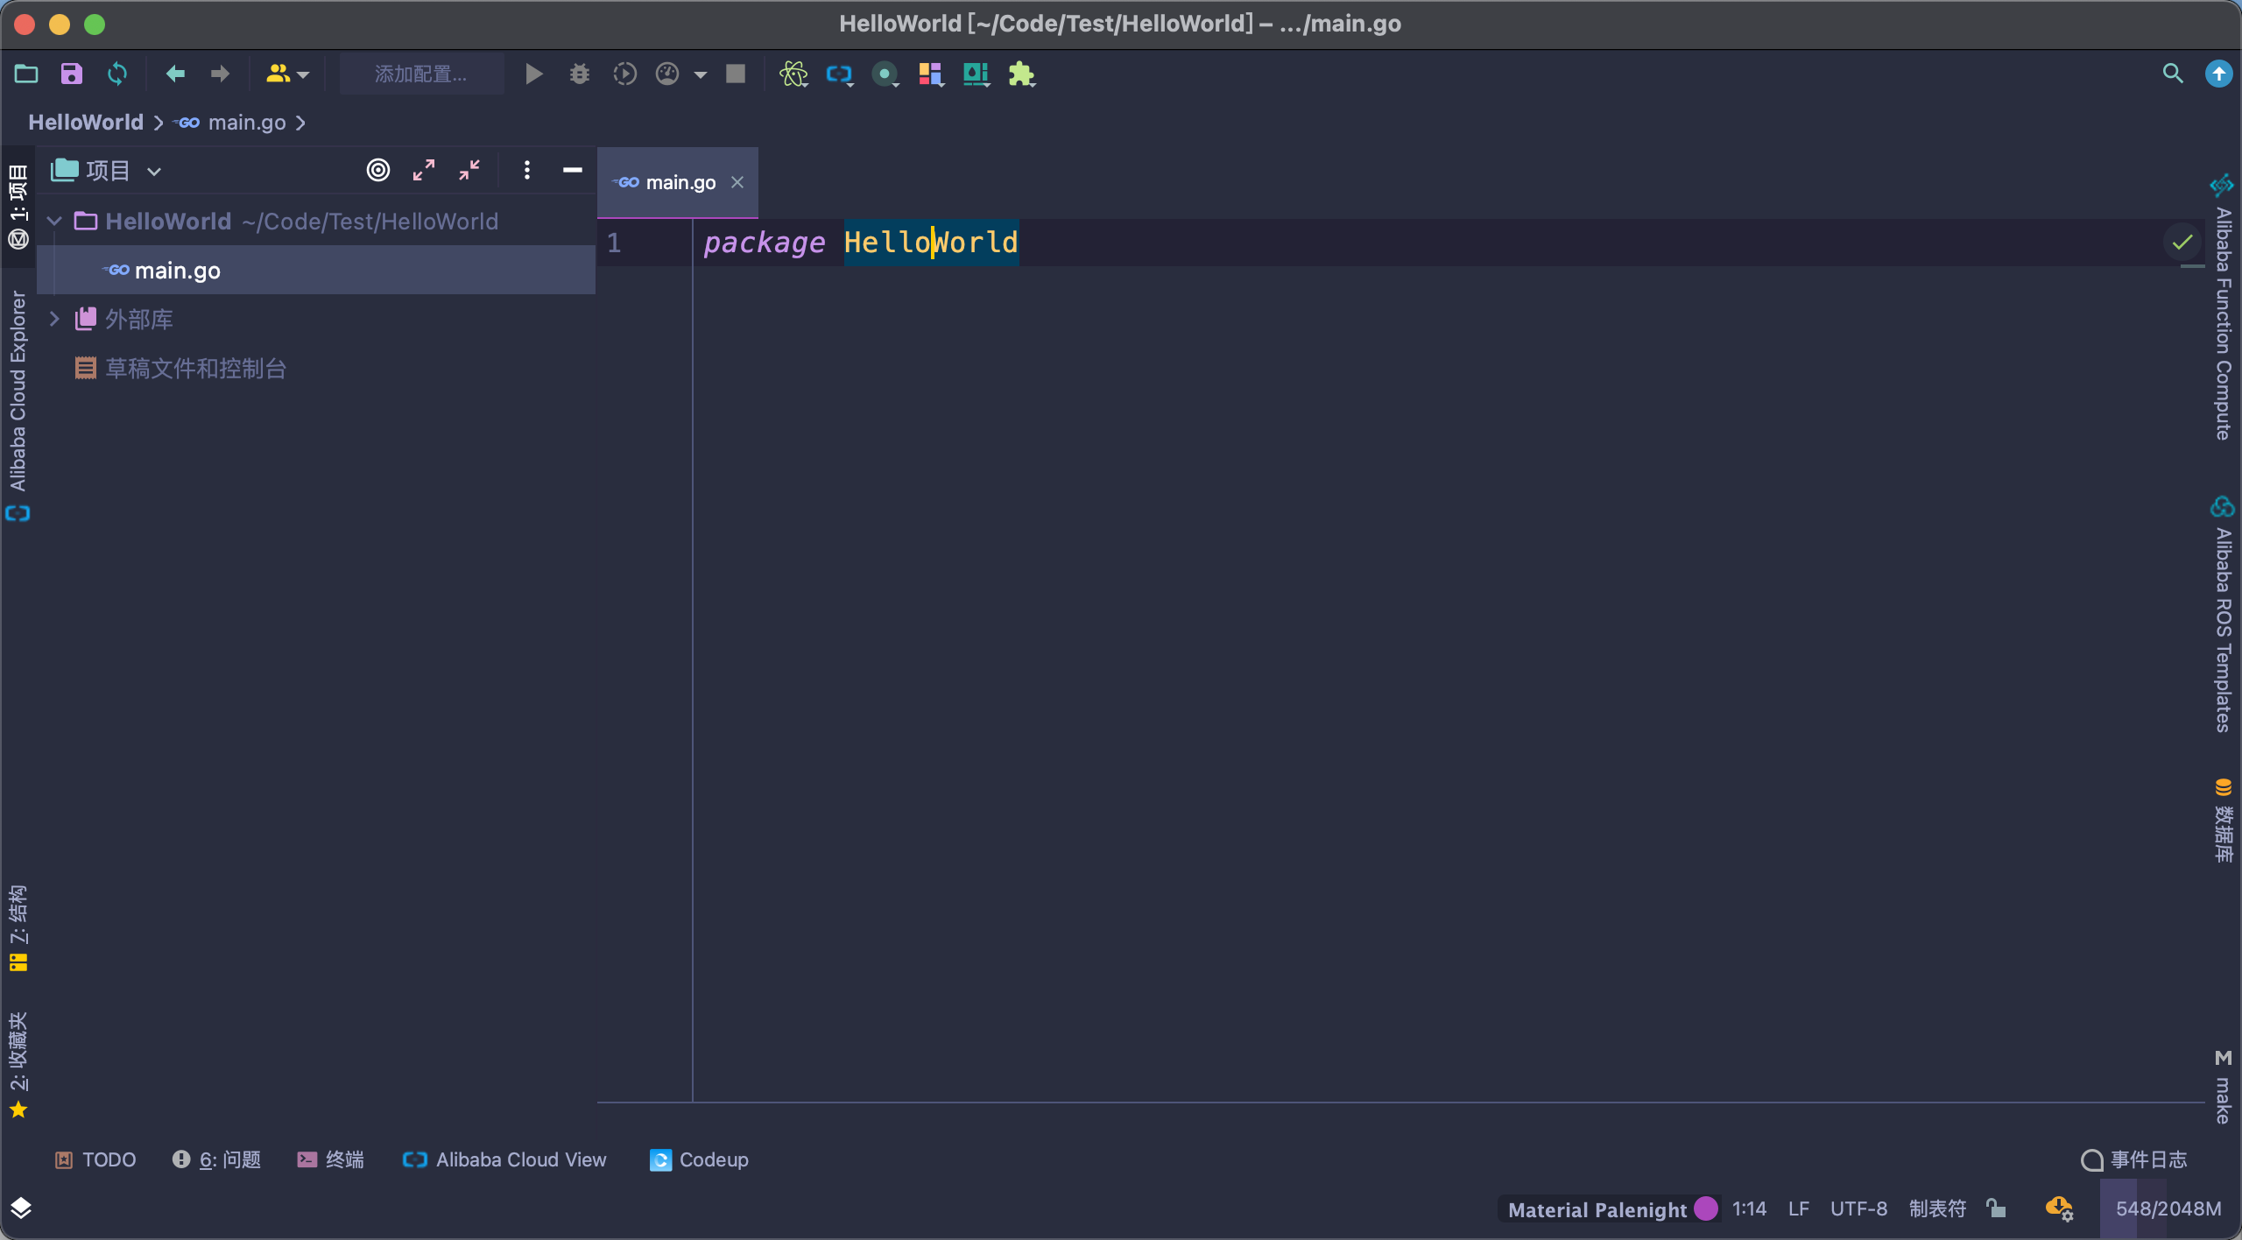
Task: Click the Material Palenight purple color circle
Action: point(1705,1208)
